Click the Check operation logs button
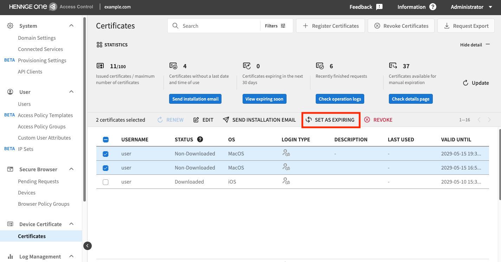This screenshot has height=262, width=501. click(340, 99)
